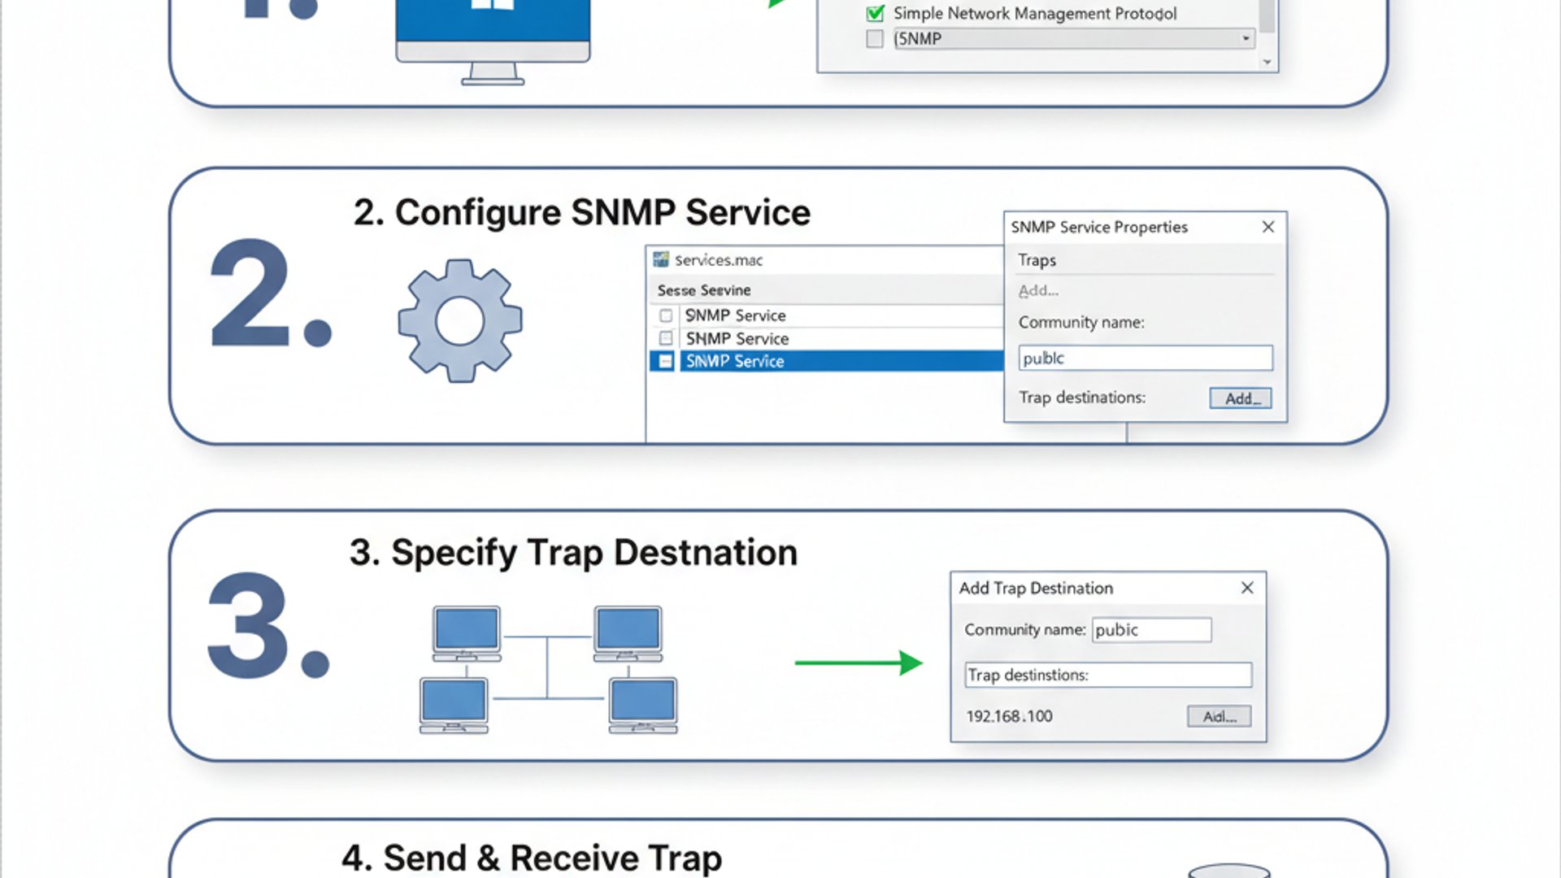
Task: Select the 192.168.100 address entry
Action: tap(1009, 716)
